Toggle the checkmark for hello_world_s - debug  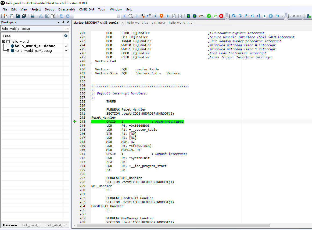66,46
